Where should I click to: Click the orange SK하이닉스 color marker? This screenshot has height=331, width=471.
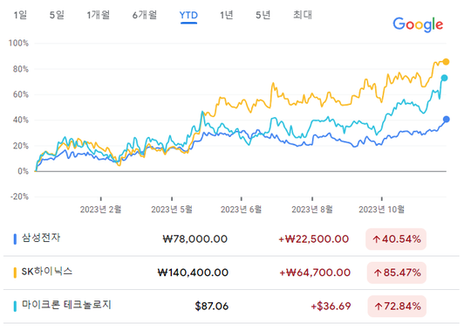15,272
